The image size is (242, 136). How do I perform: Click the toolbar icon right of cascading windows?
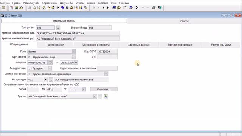119,8
